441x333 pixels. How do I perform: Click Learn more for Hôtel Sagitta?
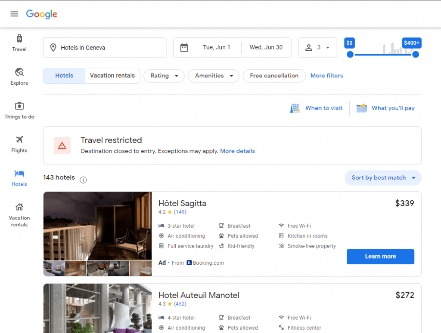pyautogui.click(x=381, y=257)
